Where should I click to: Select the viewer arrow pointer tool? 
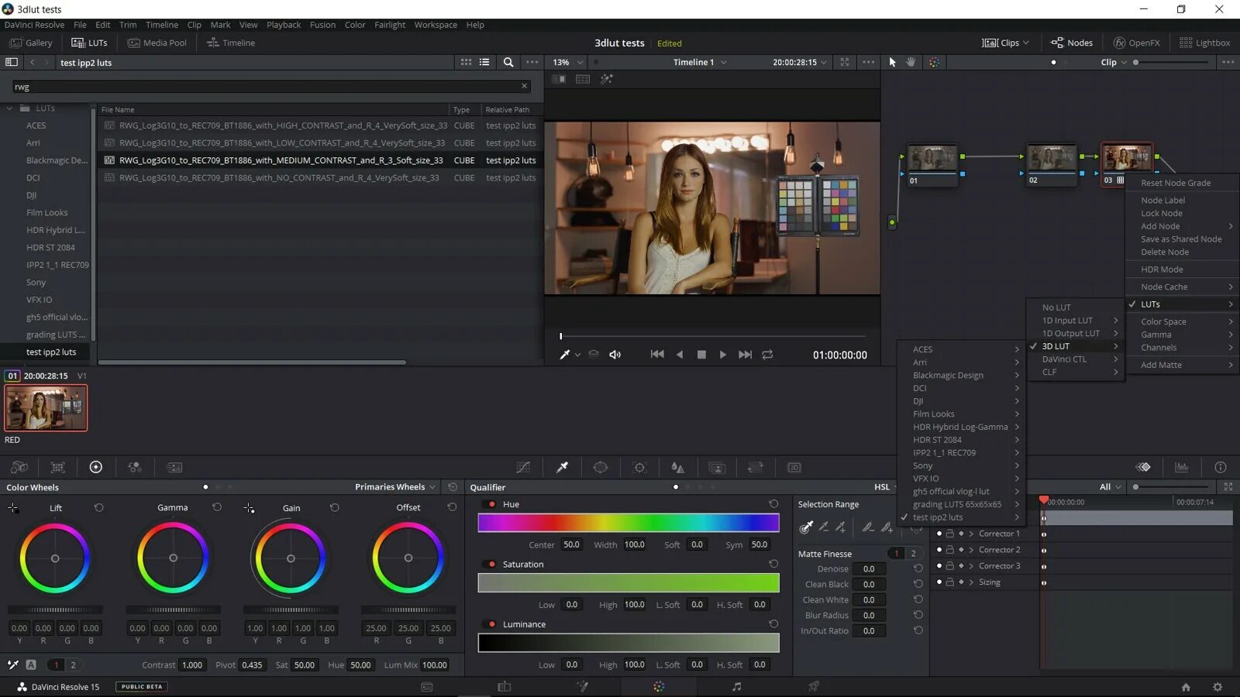(892, 62)
